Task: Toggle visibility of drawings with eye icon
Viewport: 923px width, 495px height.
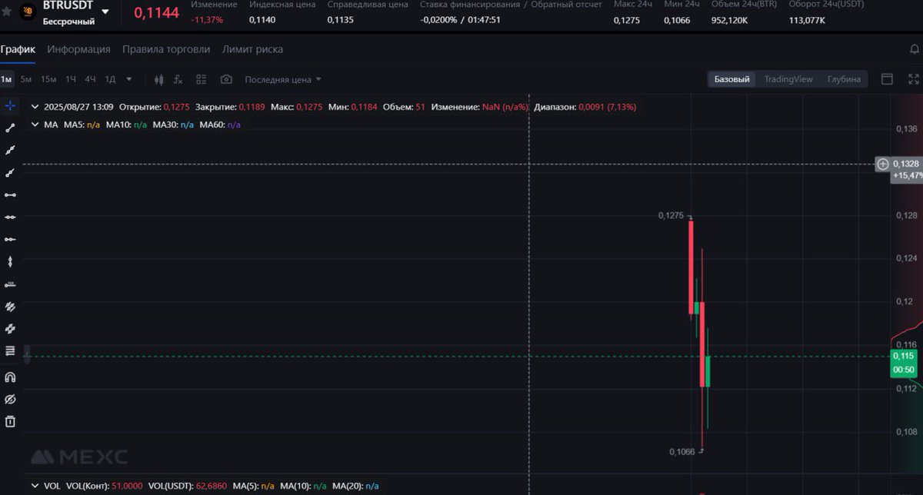Action: [10, 399]
